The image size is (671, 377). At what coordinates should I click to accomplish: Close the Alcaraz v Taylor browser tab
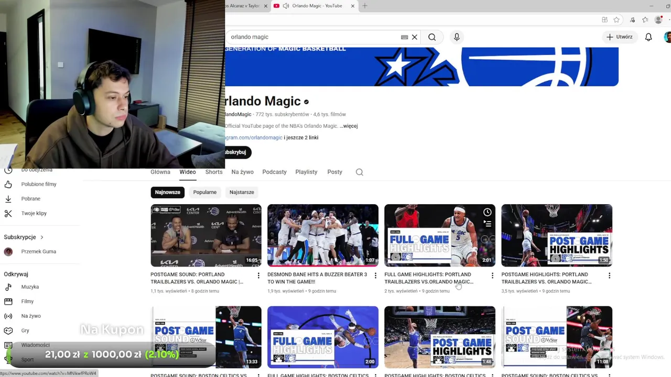(x=265, y=6)
